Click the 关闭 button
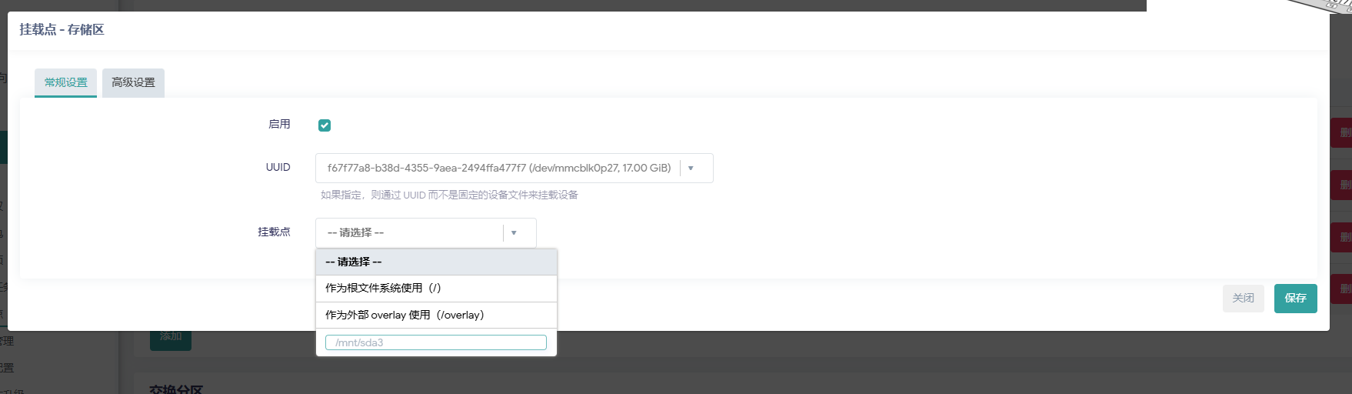1352x394 pixels. [x=1243, y=298]
